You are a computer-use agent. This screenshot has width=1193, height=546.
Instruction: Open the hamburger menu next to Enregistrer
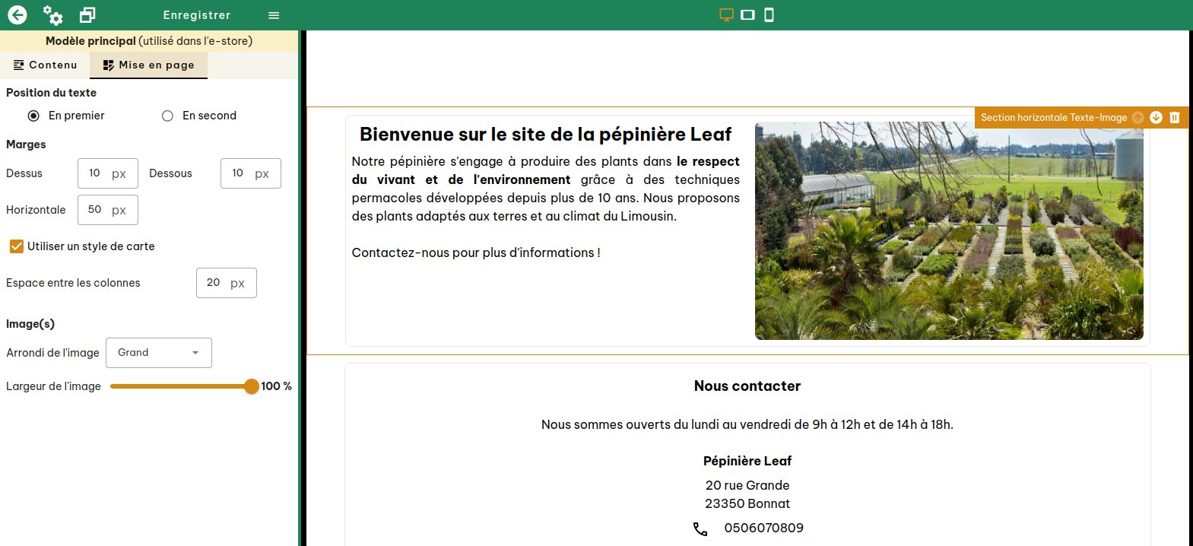274,15
